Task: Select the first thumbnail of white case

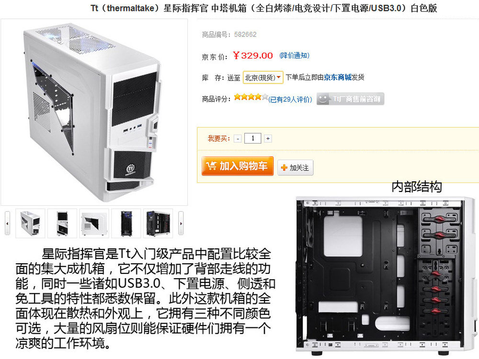Action: (30, 223)
